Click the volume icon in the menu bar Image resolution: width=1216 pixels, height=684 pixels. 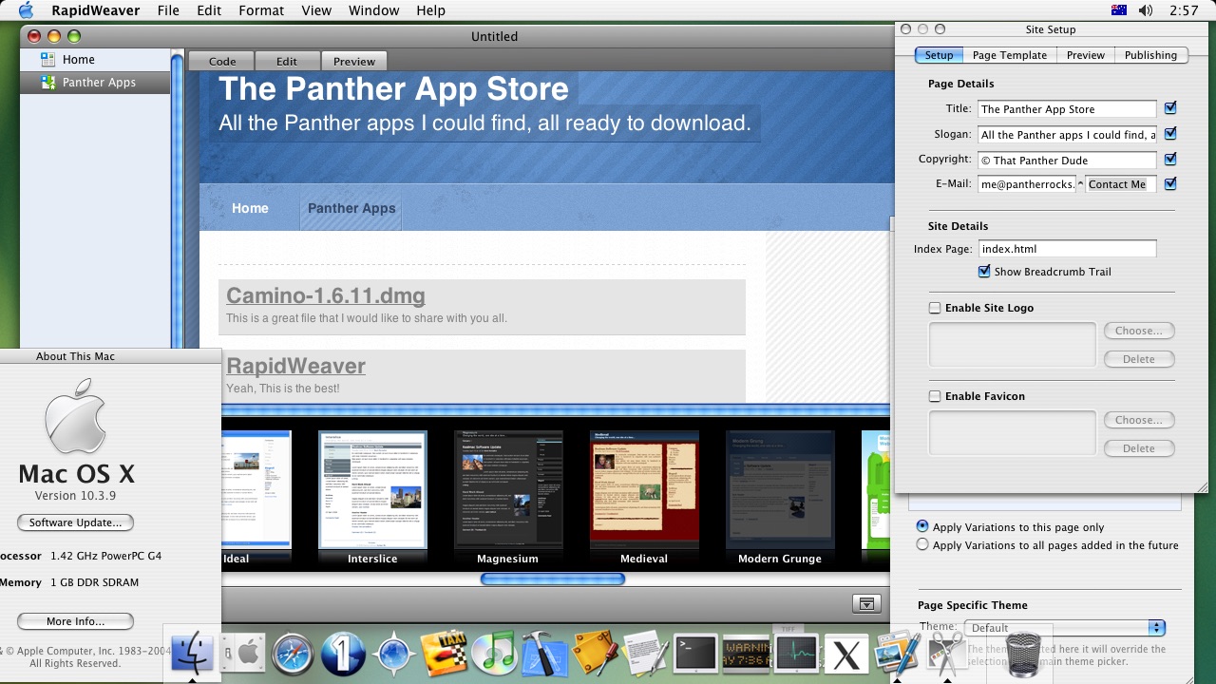(x=1147, y=10)
